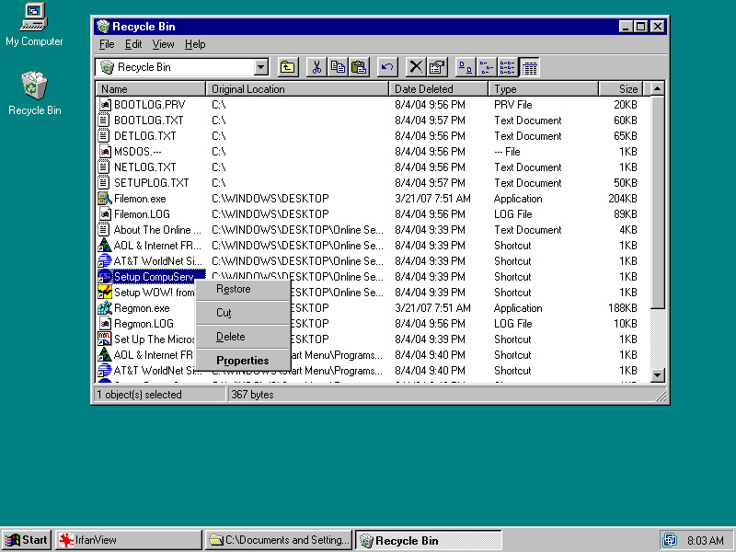Viewport: 736px width, 552px height.
Task: Select the Cut tool in the toolbar
Action: point(316,66)
